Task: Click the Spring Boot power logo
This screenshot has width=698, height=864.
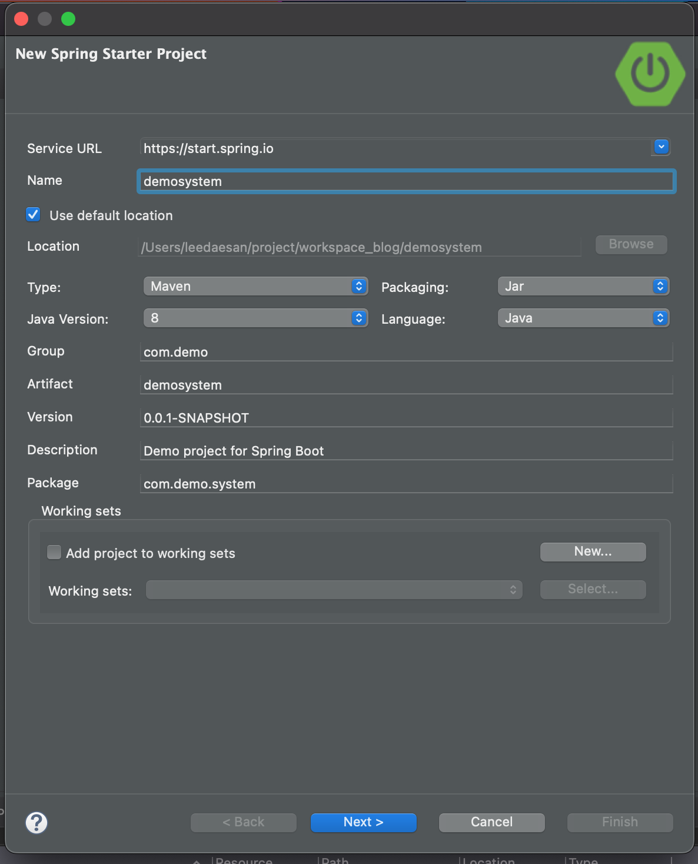Action: tap(650, 74)
